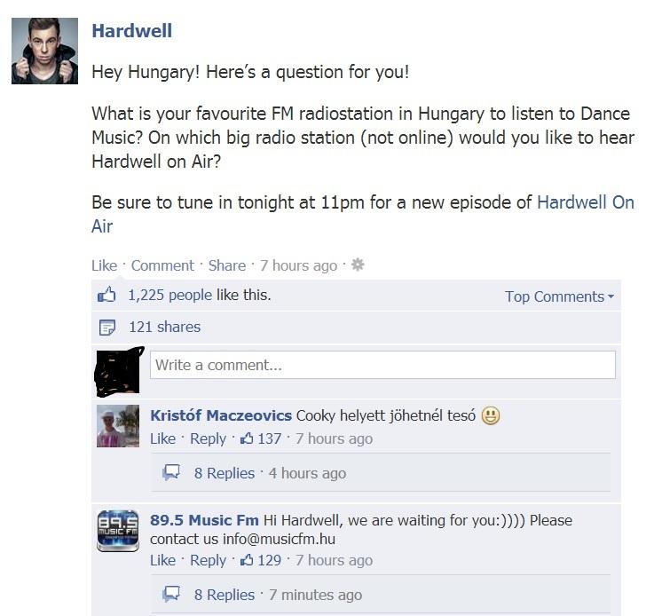Open the Top Comments sorting dropdown
The width and height of the screenshot is (662, 616).
559,296
